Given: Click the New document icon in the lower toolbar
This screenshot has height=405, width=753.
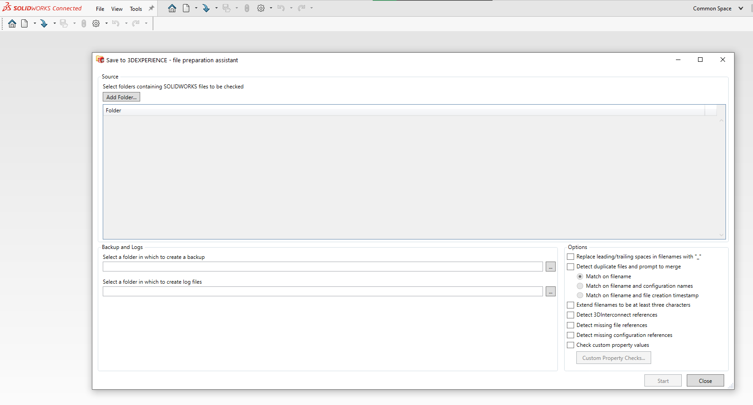Looking at the screenshot, I should click(24, 23).
